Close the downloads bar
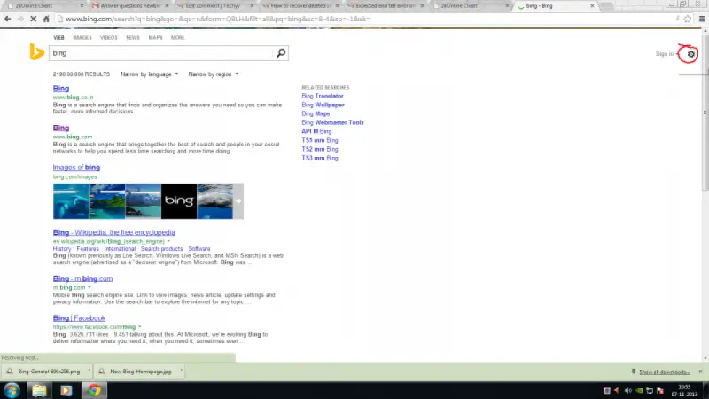Screen dimensions: 709x399 [700, 372]
